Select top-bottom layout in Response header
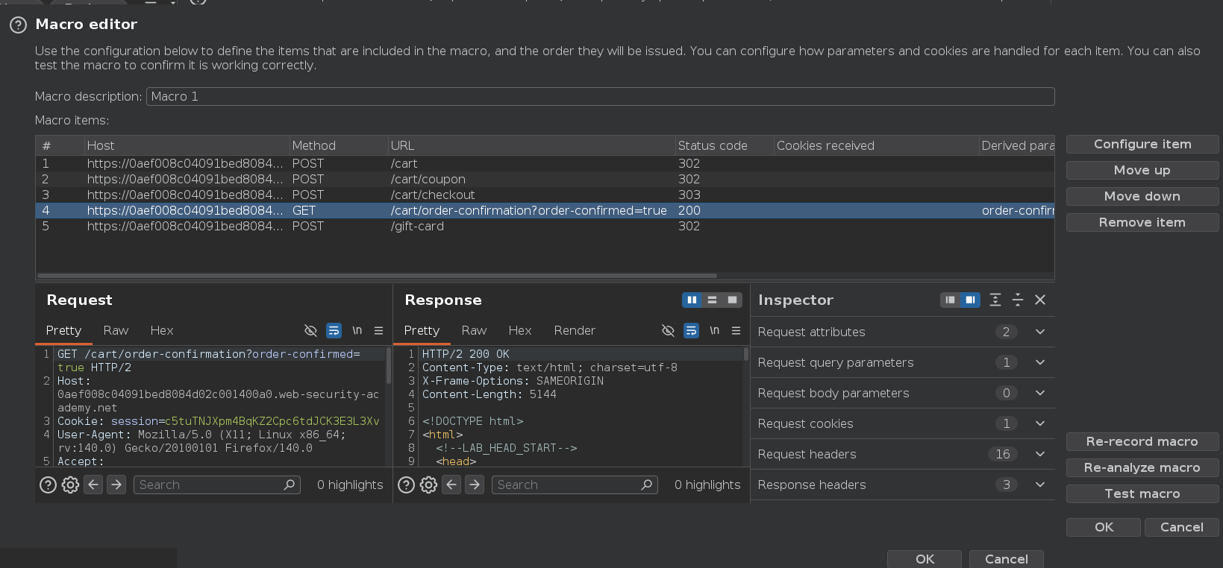Viewport: 1223px width, 568px height. click(712, 300)
